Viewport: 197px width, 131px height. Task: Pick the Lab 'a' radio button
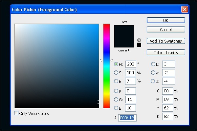coord(153,72)
